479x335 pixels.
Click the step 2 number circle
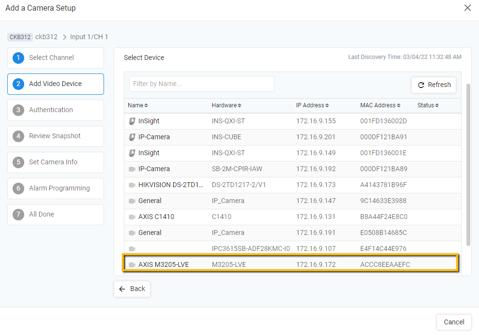(x=18, y=84)
